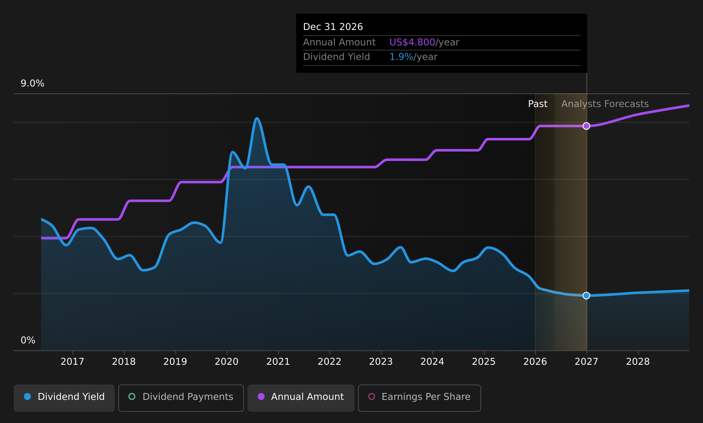
Task: Click the 2018 x-axis label
Action: pos(124,362)
